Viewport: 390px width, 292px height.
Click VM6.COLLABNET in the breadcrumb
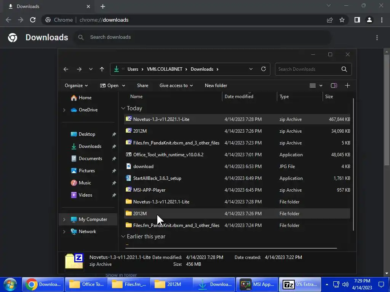pyautogui.click(x=165, y=69)
